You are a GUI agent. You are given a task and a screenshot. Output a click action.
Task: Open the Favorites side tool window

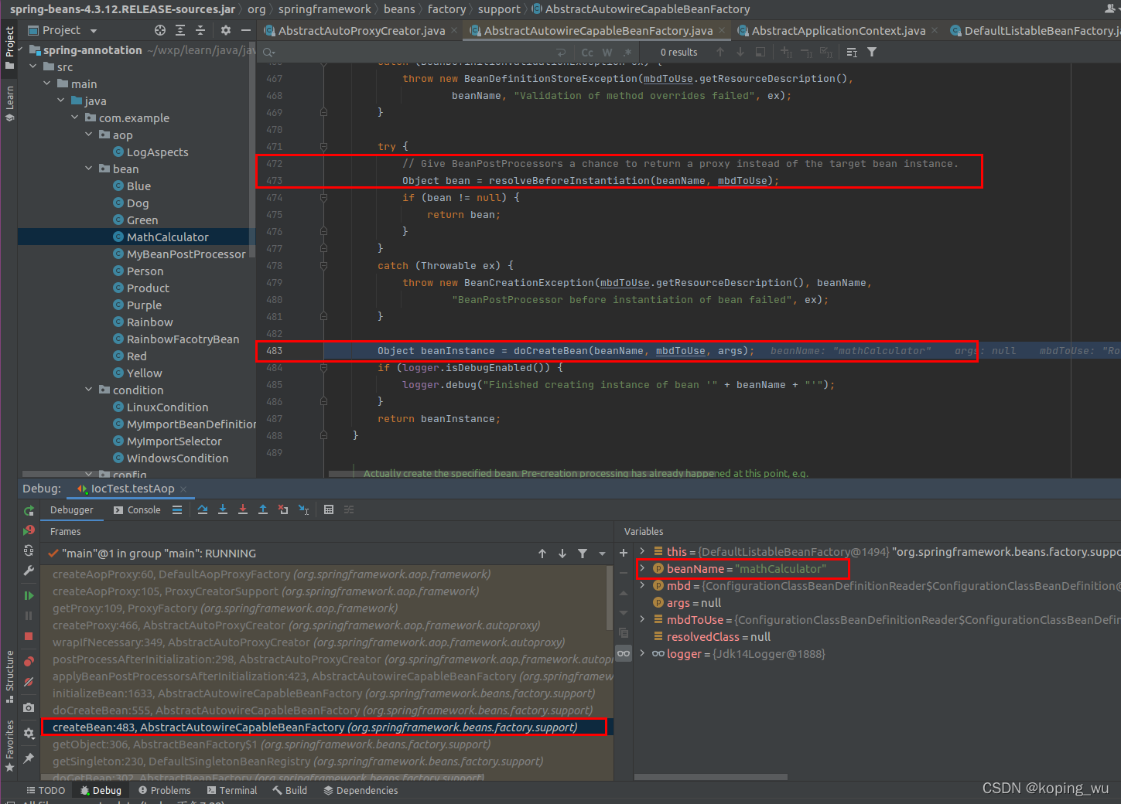(x=9, y=745)
